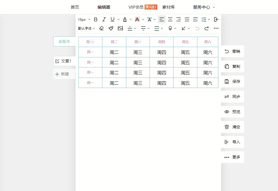Open the 默认字体 font family dropdown
The image size is (278, 191).
pos(87,28)
